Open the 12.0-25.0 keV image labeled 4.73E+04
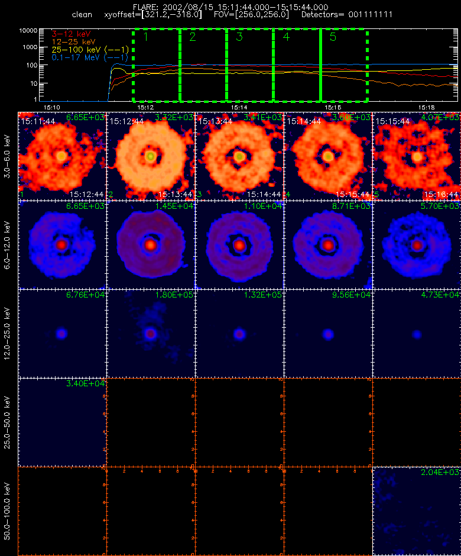461x556 pixels. click(x=417, y=334)
